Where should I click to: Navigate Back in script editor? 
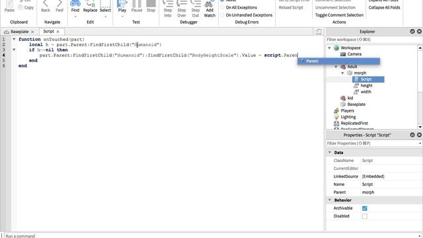pos(46,6)
